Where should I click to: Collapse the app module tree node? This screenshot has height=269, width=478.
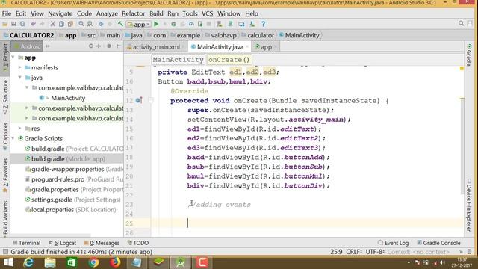(13, 58)
